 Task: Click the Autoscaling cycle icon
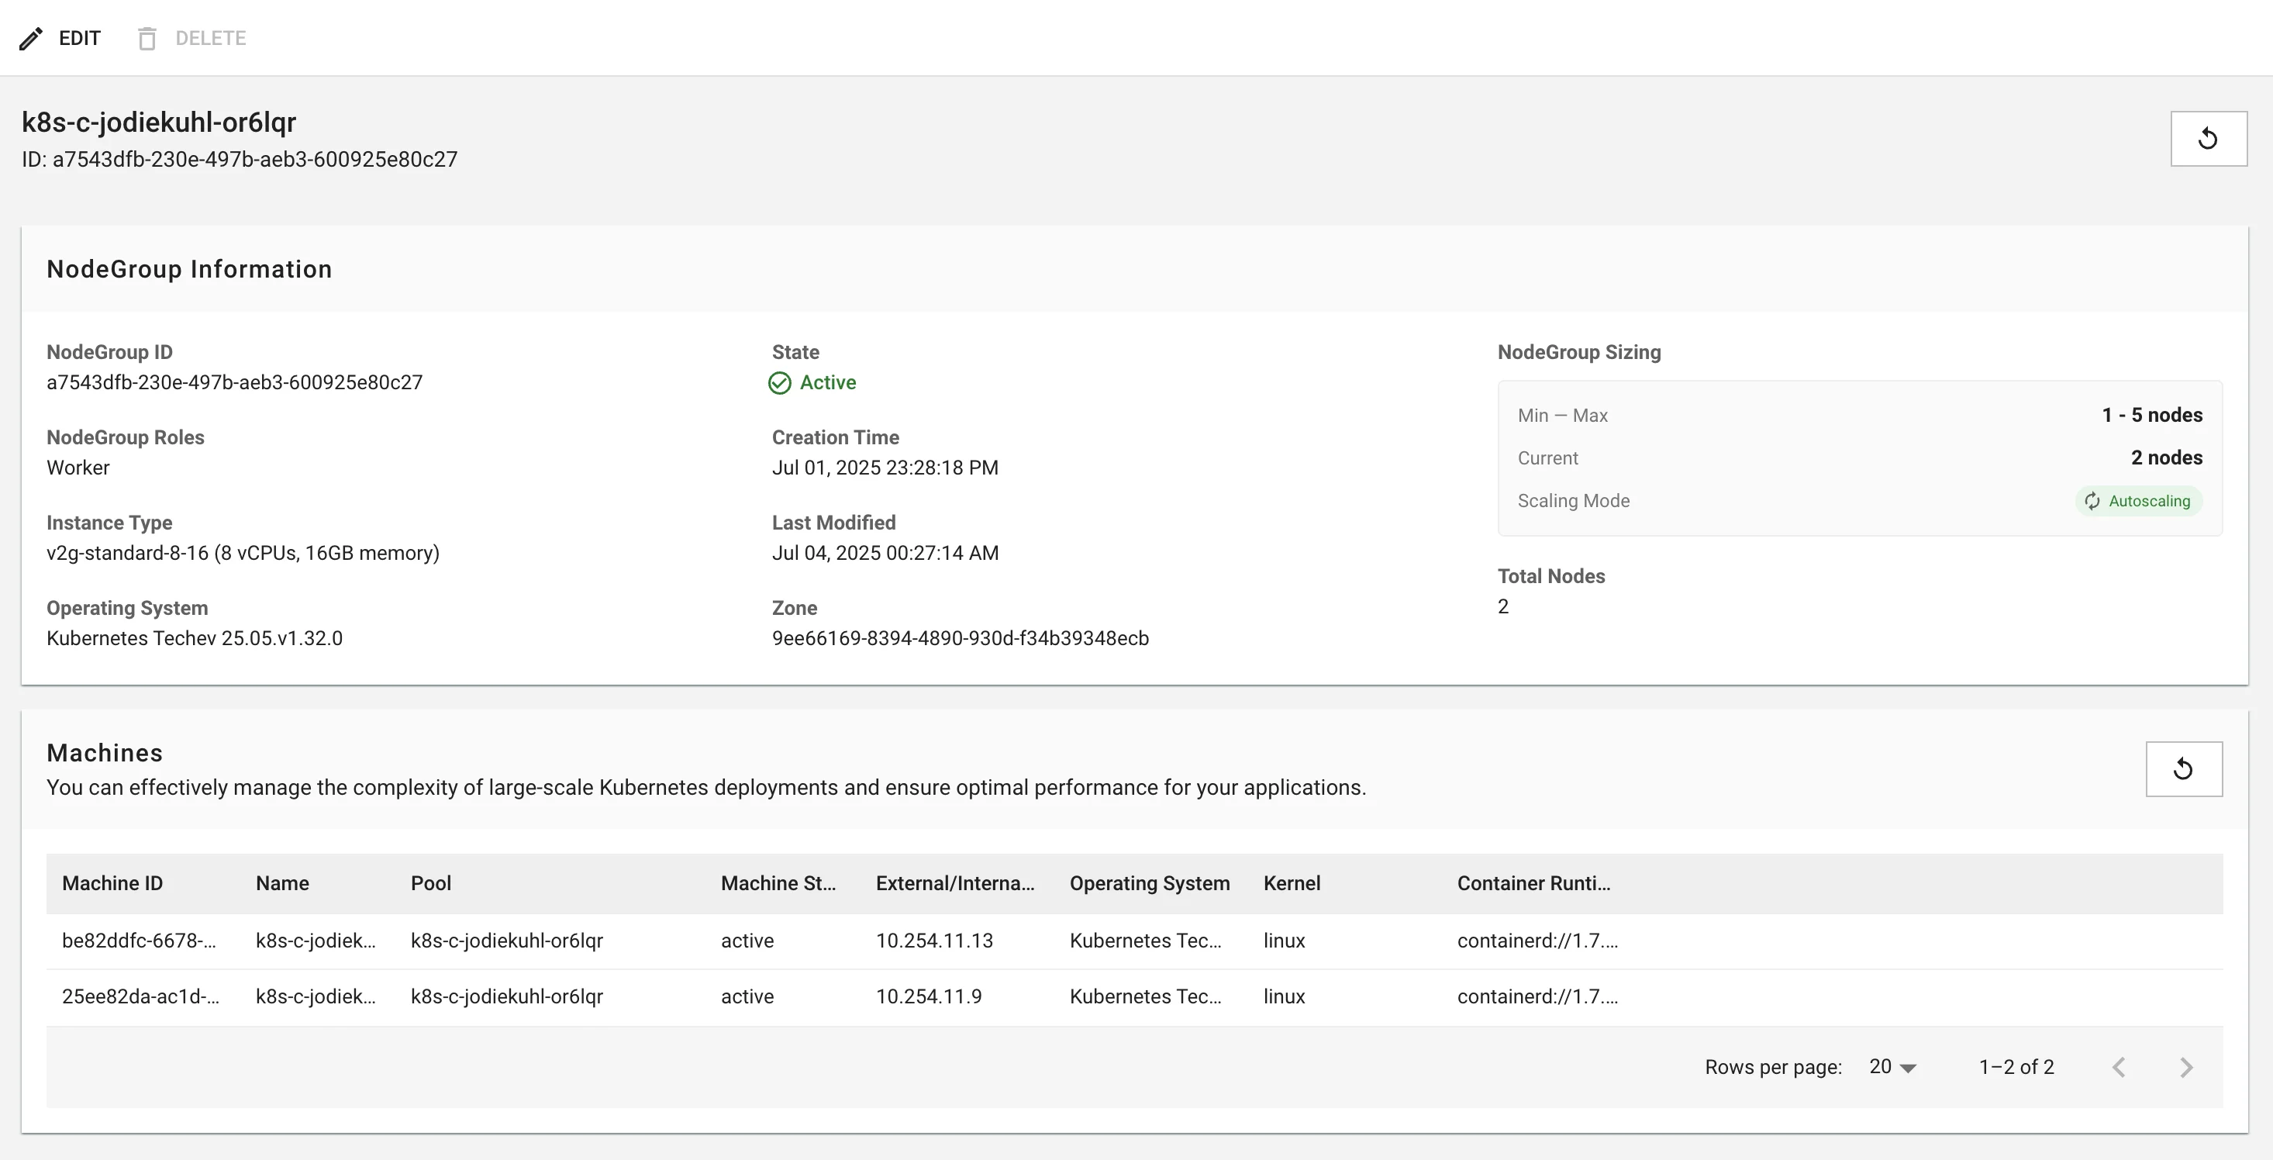2092,502
